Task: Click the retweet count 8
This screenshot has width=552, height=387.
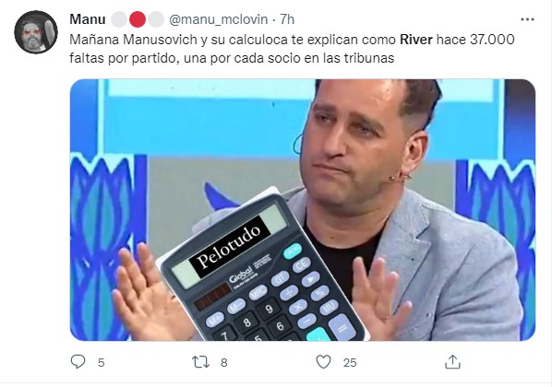Action: [224, 362]
